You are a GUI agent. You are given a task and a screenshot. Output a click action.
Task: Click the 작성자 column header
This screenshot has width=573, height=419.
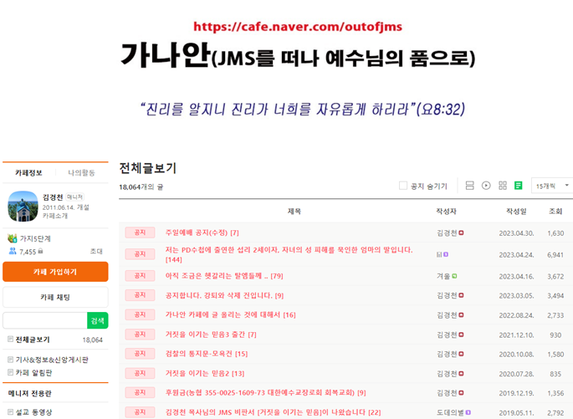(x=446, y=211)
